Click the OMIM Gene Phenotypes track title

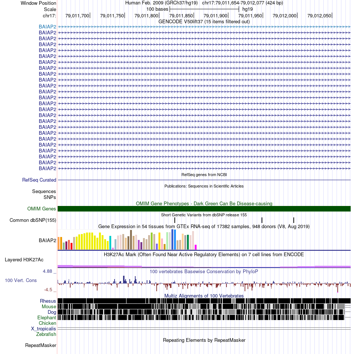204,203
